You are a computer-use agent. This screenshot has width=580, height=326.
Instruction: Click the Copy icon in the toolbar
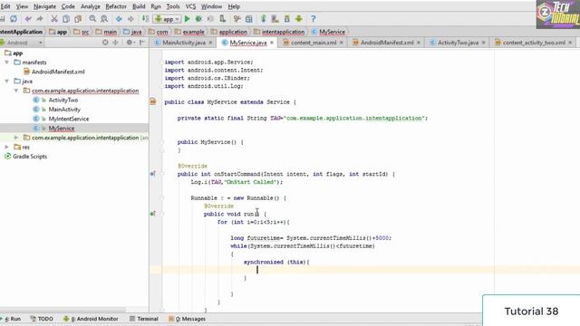click(x=66, y=19)
